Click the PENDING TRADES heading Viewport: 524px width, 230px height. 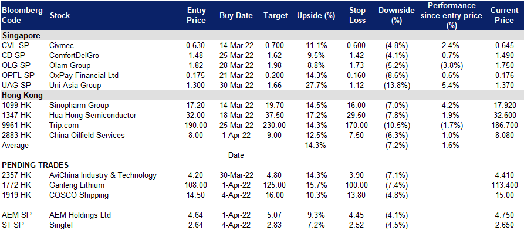click(35, 165)
